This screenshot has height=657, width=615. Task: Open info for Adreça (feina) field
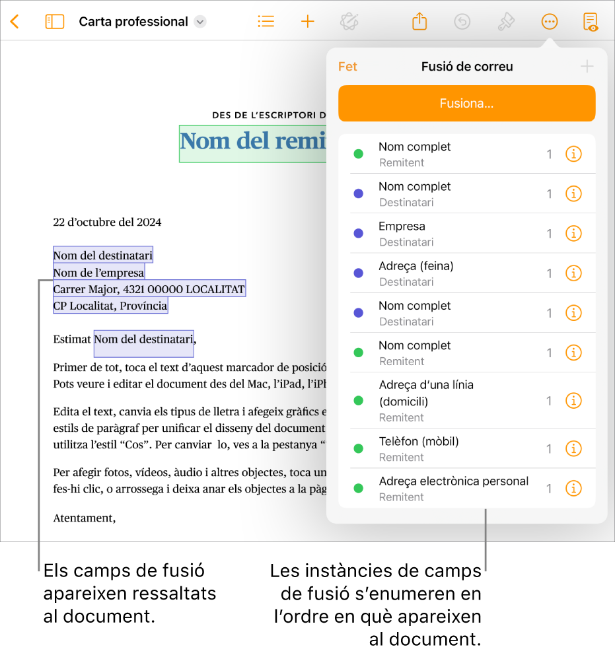[x=573, y=273]
